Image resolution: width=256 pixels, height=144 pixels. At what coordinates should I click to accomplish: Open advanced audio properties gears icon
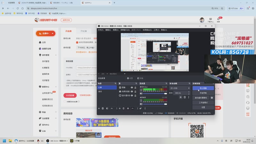140,108
